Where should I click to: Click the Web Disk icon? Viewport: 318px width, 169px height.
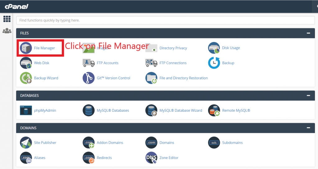pos(26,63)
